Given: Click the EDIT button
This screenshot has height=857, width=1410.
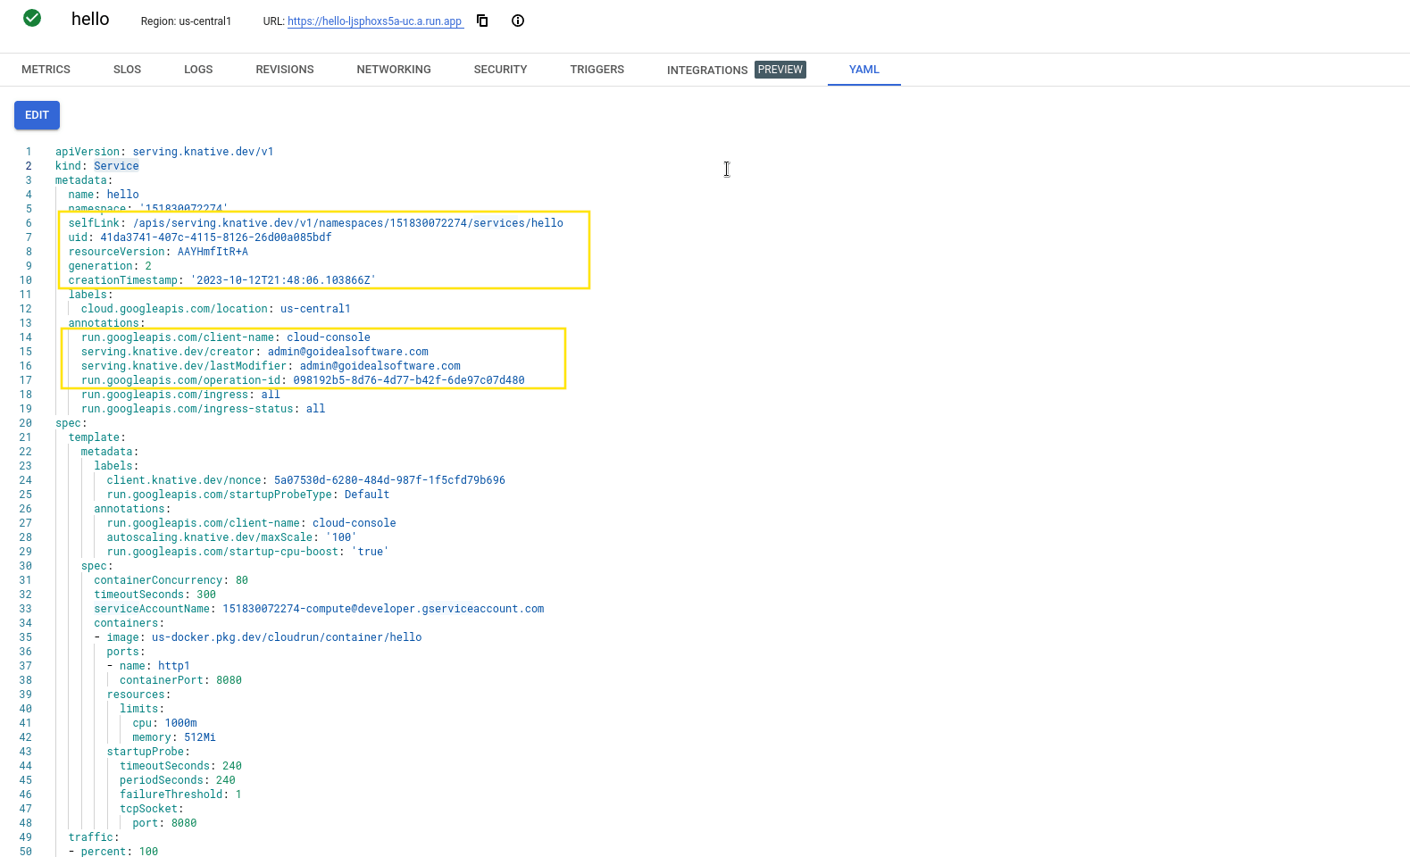Looking at the screenshot, I should tap(37, 115).
